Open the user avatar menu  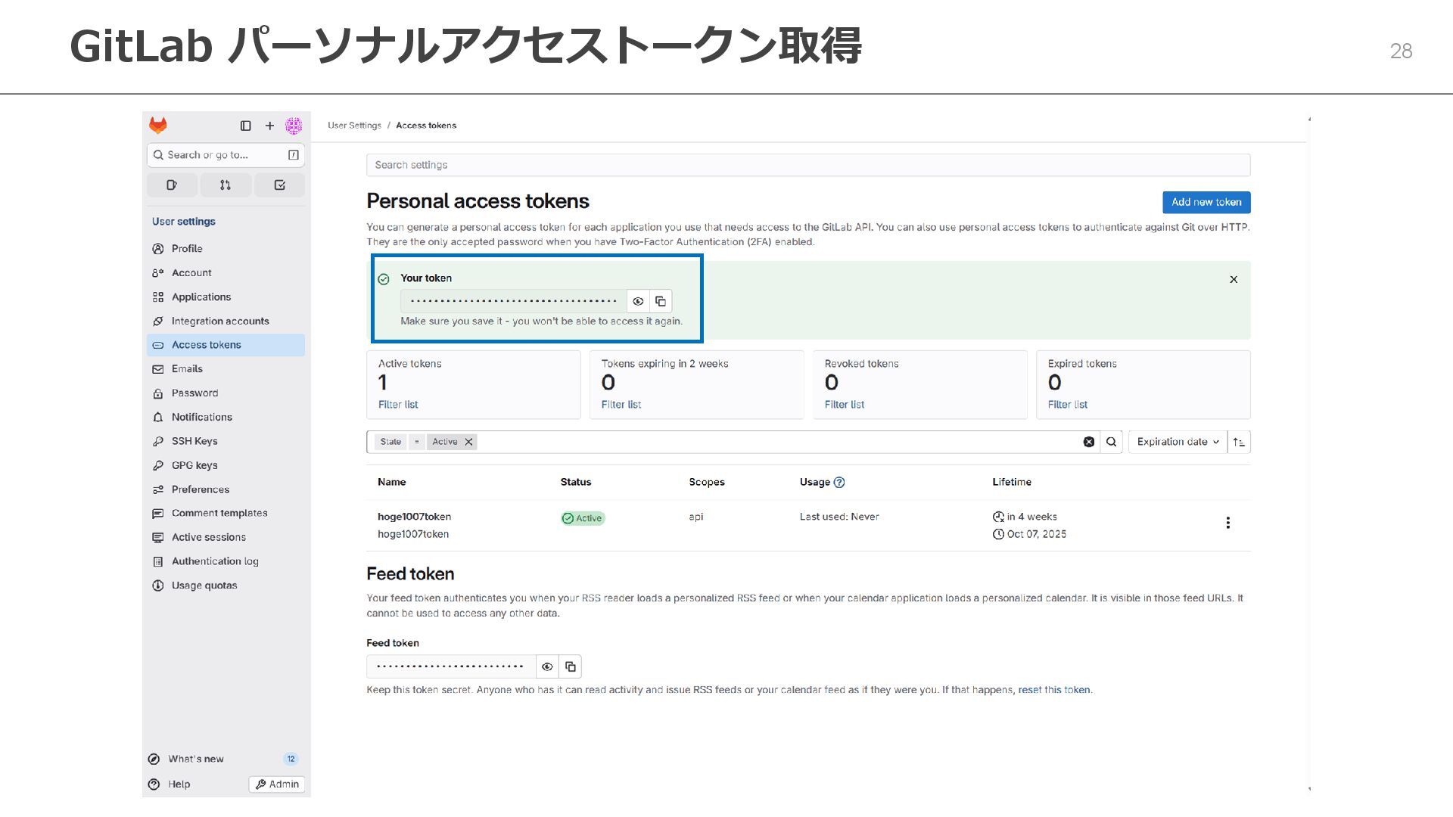tap(294, 126)
